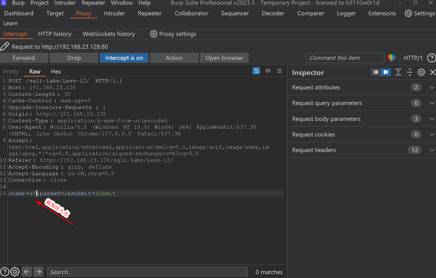Open the editor hamburger menu icon
The image size is (436, 278).
pyautogui.click(x=279, y=71)
